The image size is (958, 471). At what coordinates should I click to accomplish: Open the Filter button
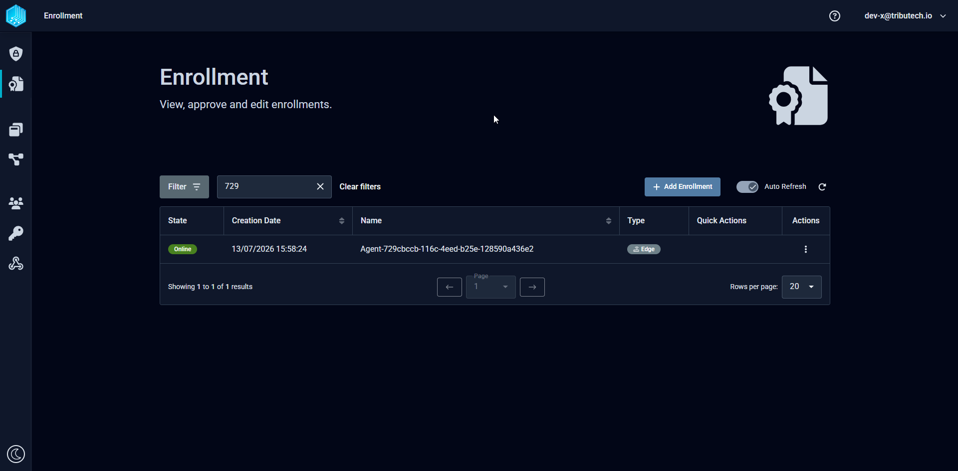[184, 187]
